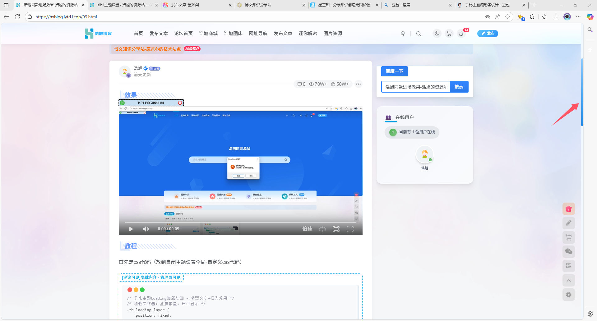The width and height of the screenshot is (597, 321).
Task: Open the 浩旭图床 navigation menu
Action: 233,33
